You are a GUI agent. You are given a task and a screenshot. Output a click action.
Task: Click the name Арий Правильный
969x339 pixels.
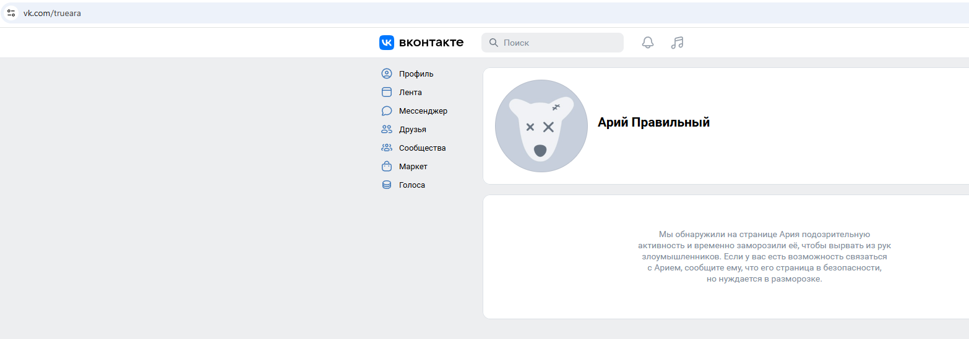[x=653, y=122]
